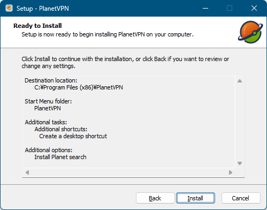This screenshot has width=267, height=210.
Task: Click the 'Additional tasks:' line
Action: 46,122
